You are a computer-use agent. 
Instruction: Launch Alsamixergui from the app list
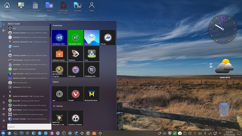(x=28, y=60)
